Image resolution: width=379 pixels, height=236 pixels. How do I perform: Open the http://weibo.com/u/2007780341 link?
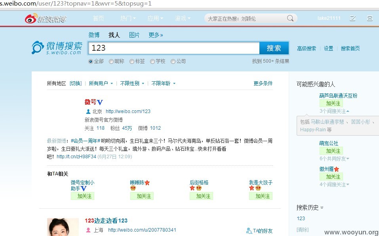point(142,230)
